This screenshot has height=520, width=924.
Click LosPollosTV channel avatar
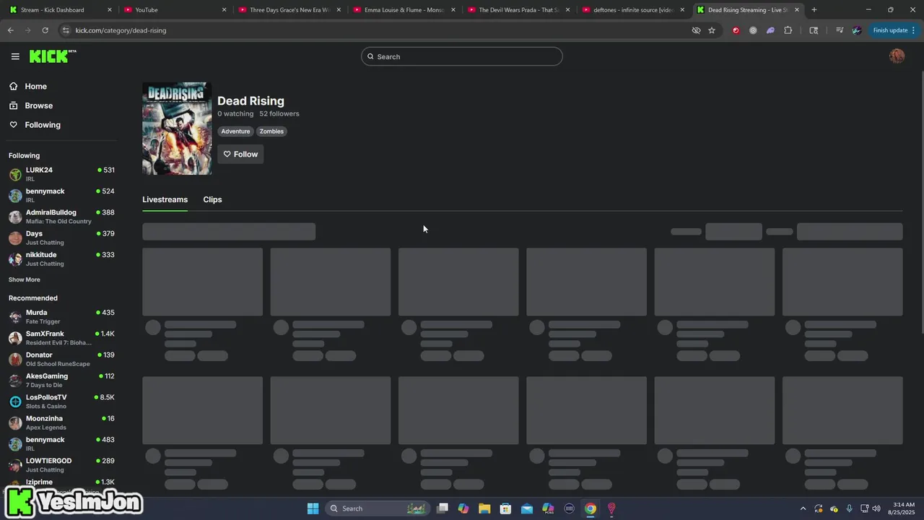[x=15, y=402]
